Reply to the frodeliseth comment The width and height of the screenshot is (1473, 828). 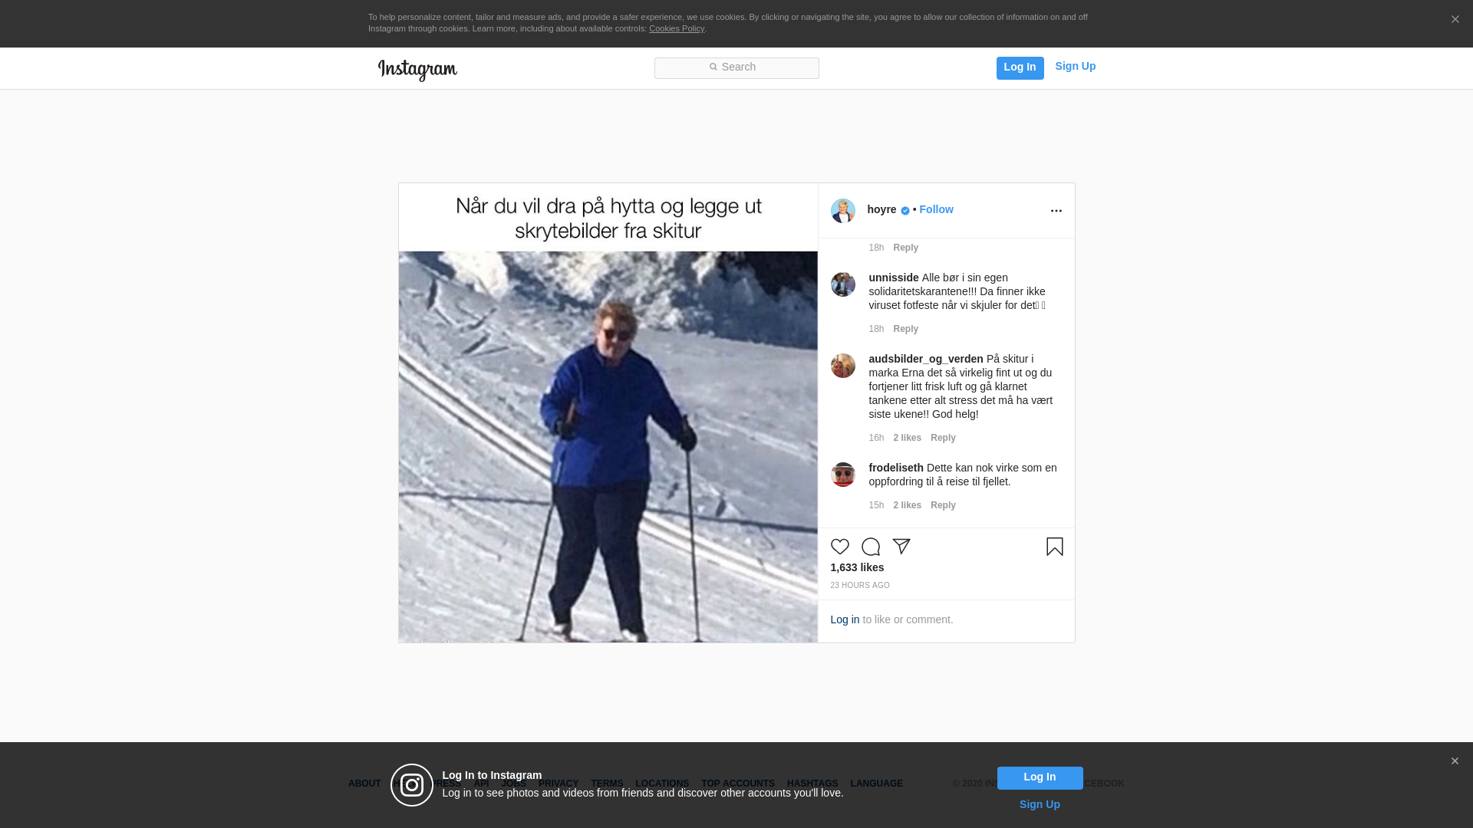click(943, 506)
